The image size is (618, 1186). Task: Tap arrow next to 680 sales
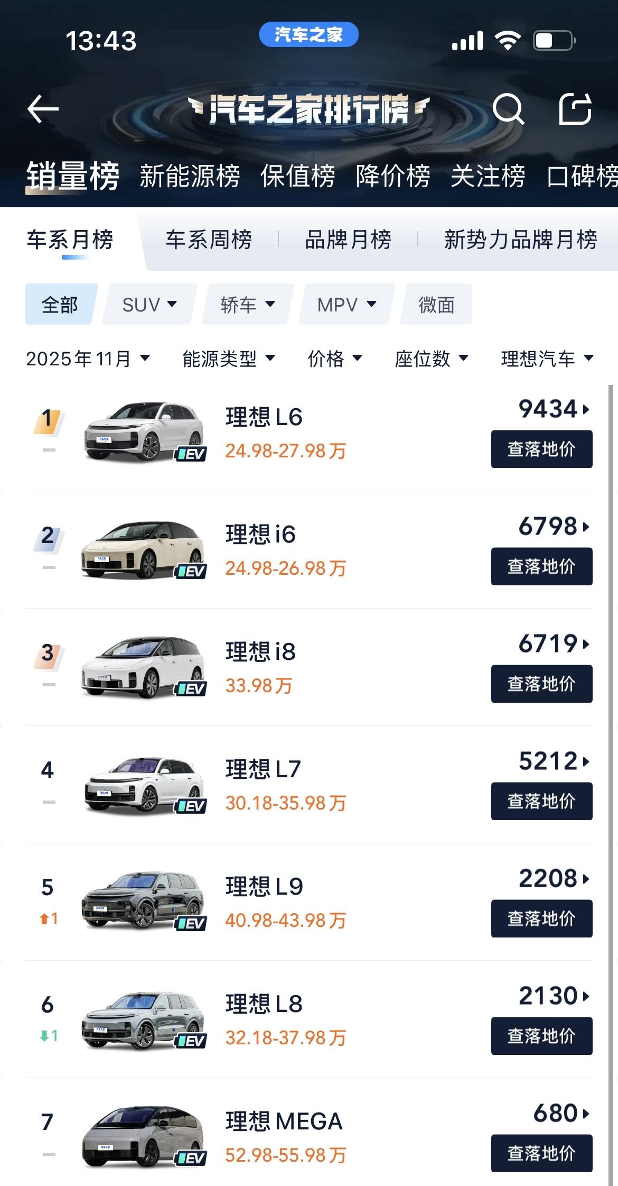coord(586,1114)
